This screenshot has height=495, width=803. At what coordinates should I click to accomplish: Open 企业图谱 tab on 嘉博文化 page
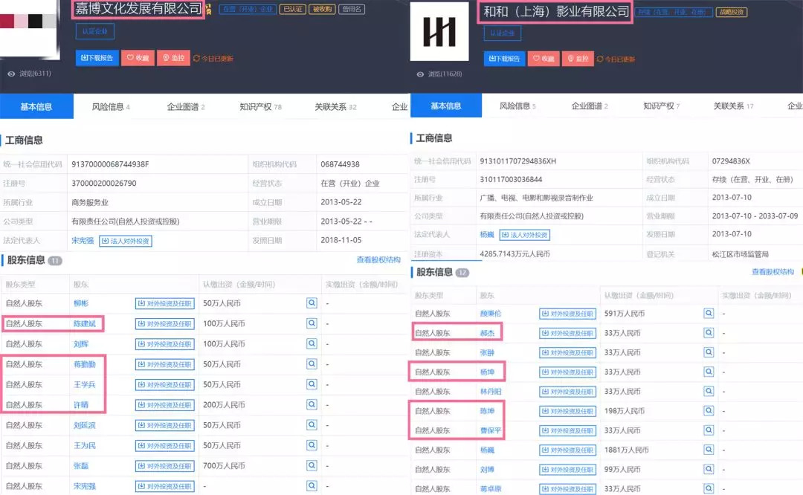point(186,106)
